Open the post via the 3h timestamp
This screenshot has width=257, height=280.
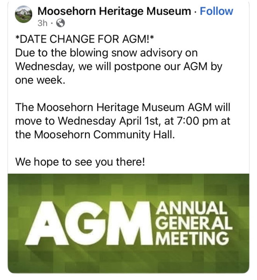point(43,23)
